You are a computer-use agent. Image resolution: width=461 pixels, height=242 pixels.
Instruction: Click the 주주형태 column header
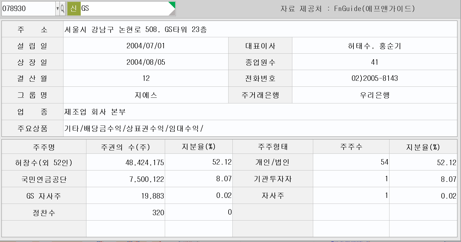coord(273,147)
